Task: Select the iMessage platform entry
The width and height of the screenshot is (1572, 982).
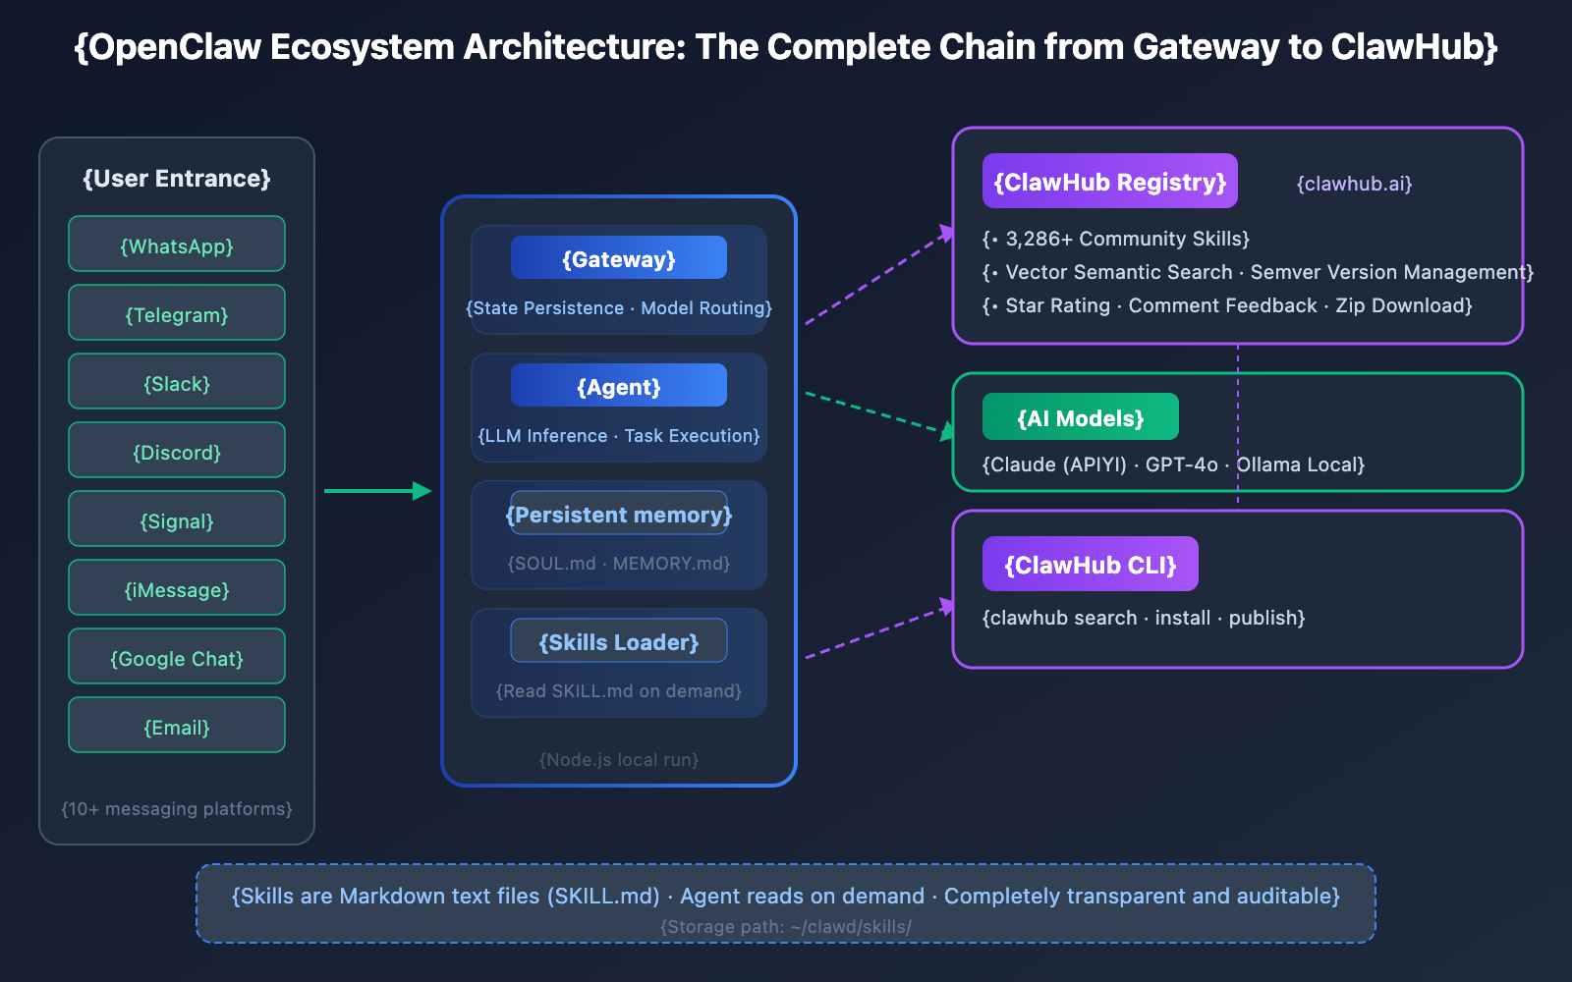Action: pyautogui.click(x=176, y=588)
